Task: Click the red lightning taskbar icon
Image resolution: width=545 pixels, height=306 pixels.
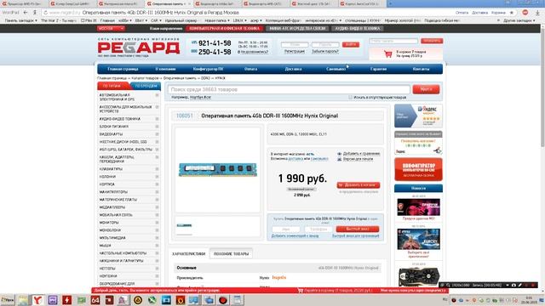Action: click(x=66, y=300)
